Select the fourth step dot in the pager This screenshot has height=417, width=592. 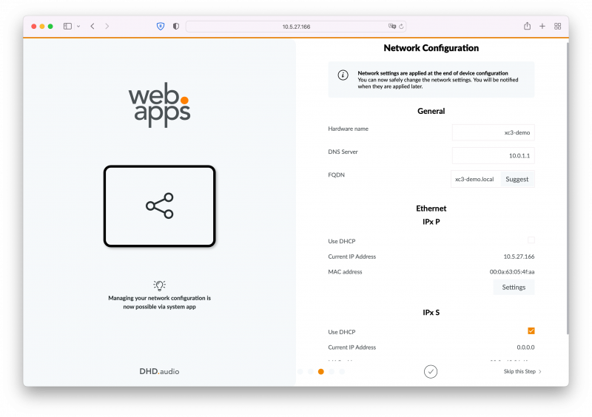pos(332,372)
